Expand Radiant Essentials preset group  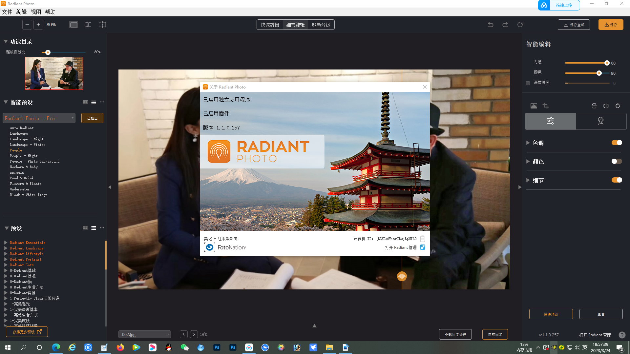click(6, 243)
